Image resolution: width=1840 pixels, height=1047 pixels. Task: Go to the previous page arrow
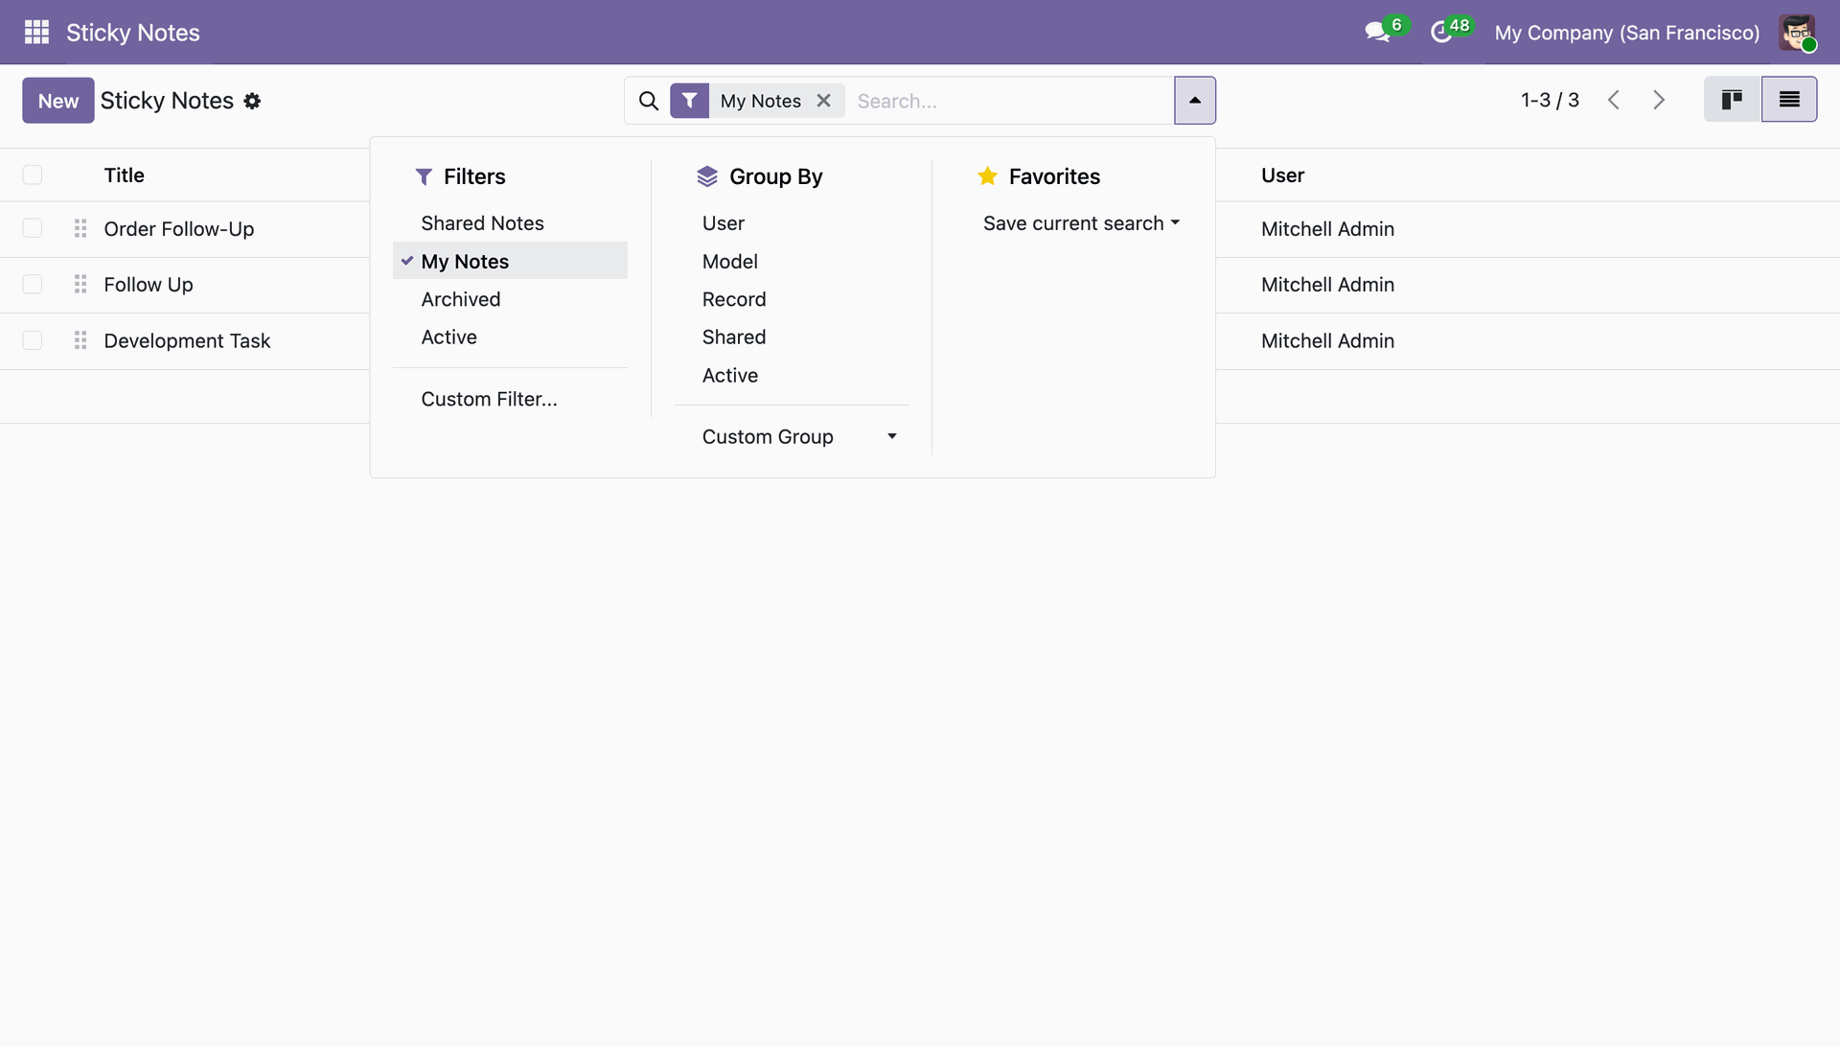(1614, 100)
